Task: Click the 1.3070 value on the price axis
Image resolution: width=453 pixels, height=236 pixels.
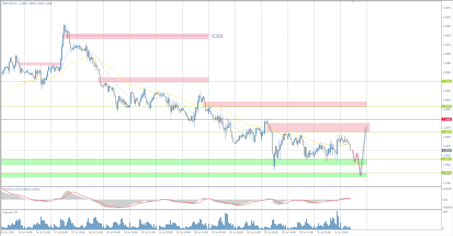Action: pos(447,8)
